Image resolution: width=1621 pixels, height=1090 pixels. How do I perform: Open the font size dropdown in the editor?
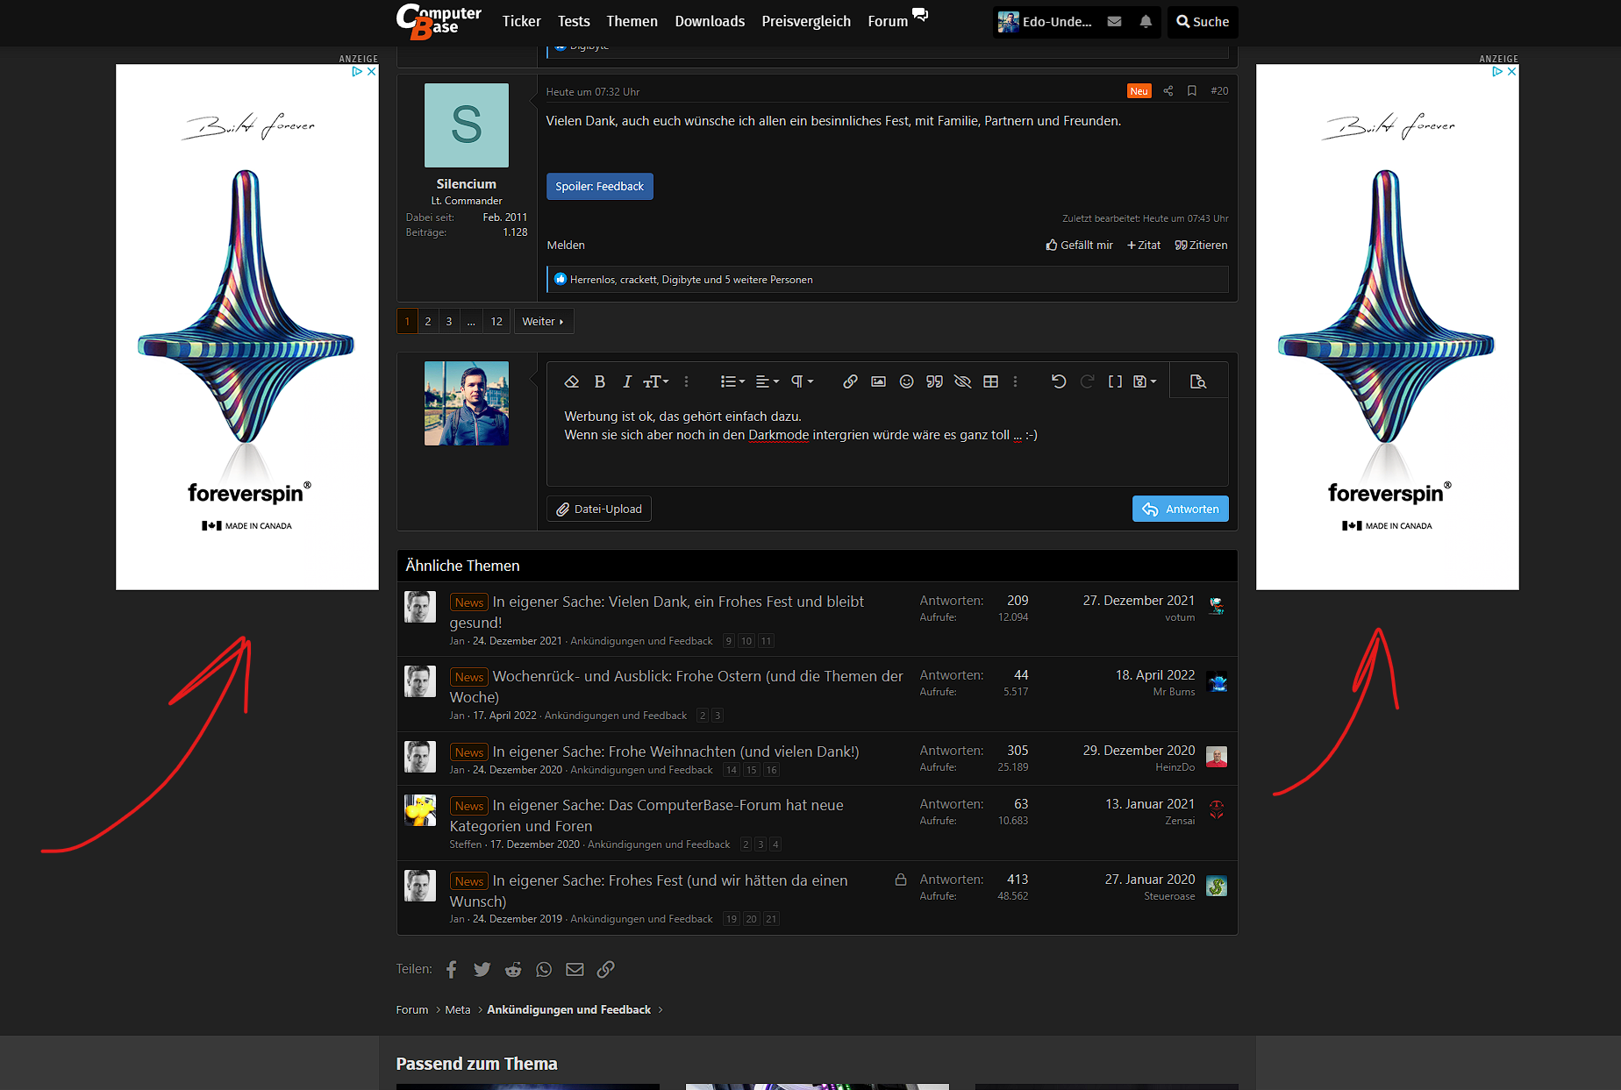654,381
